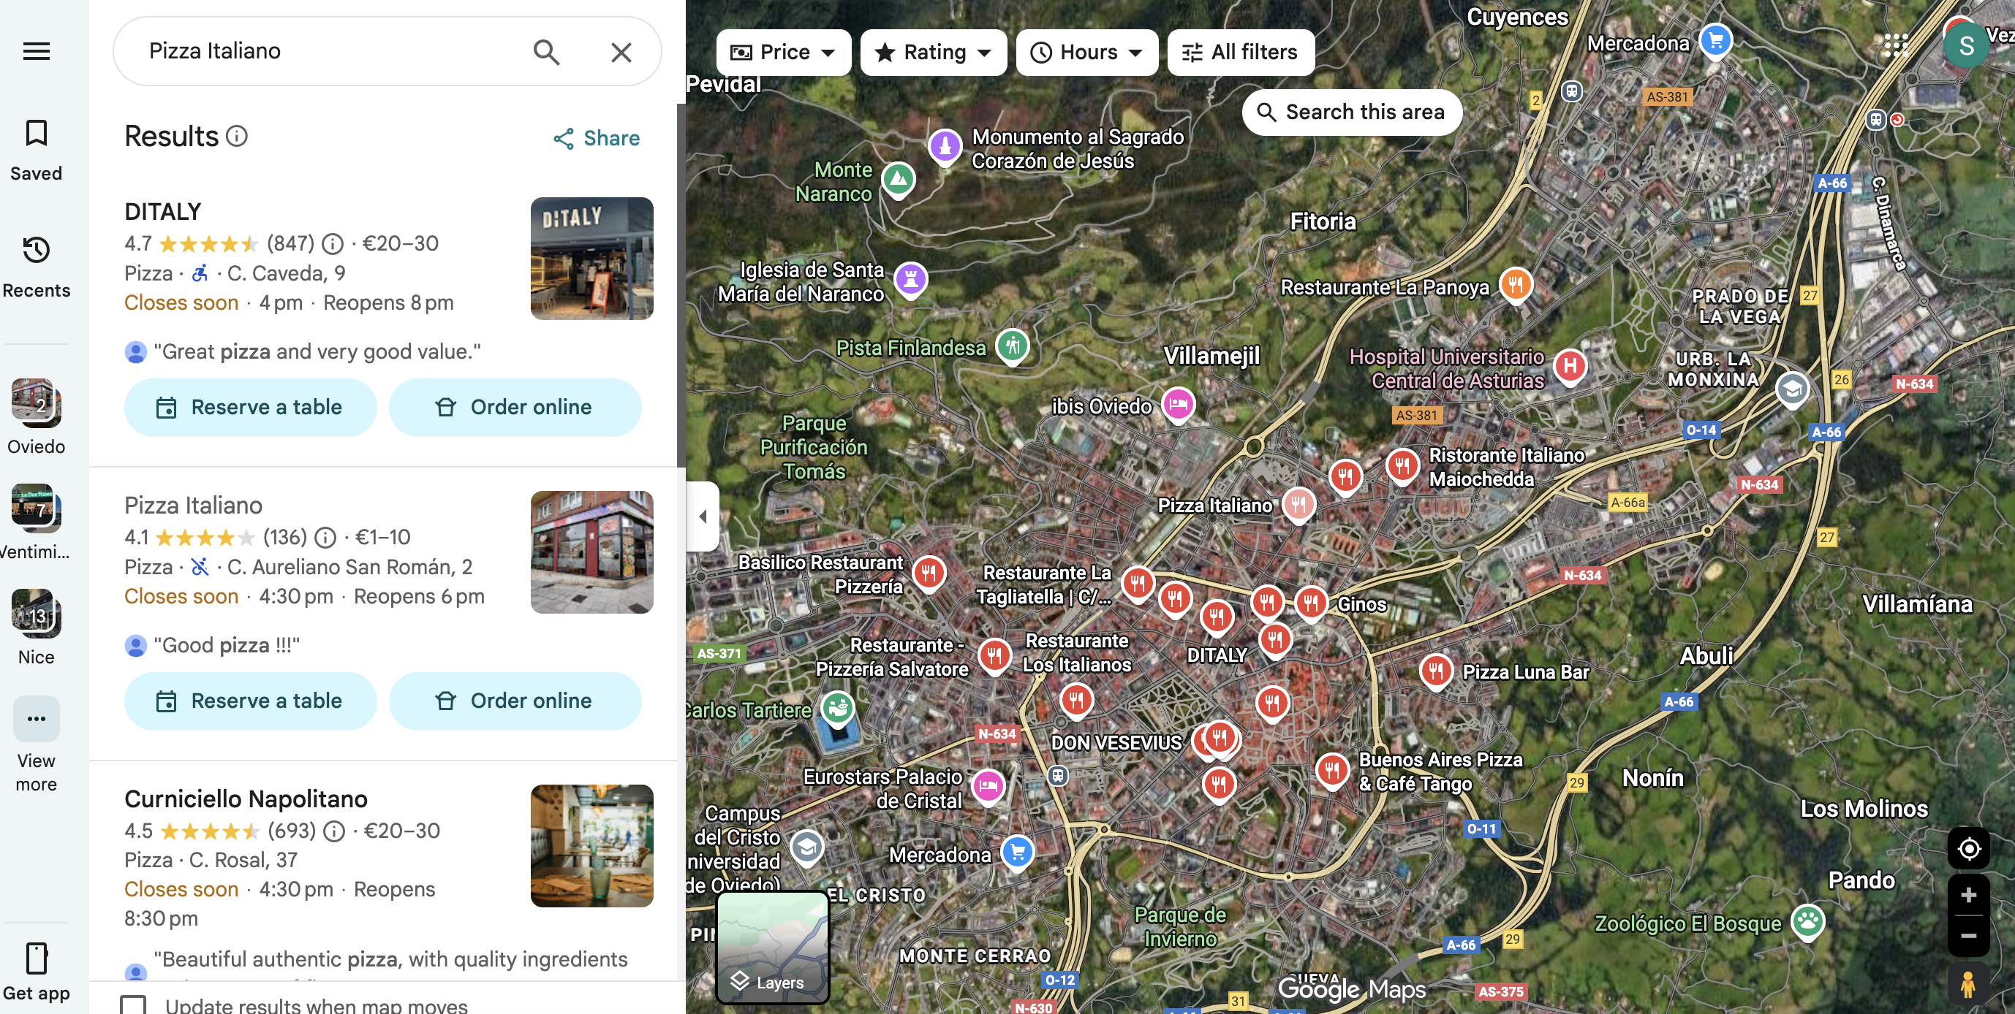Viewport: 2015px width, 1014px height.
Task: Collapse the side results panel
Action: [x=703, y=516]
